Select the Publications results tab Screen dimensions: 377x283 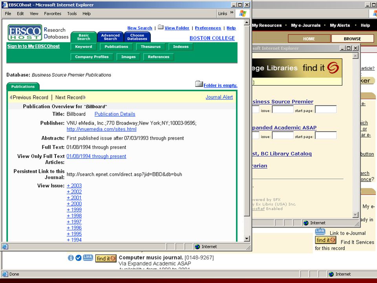23,86
